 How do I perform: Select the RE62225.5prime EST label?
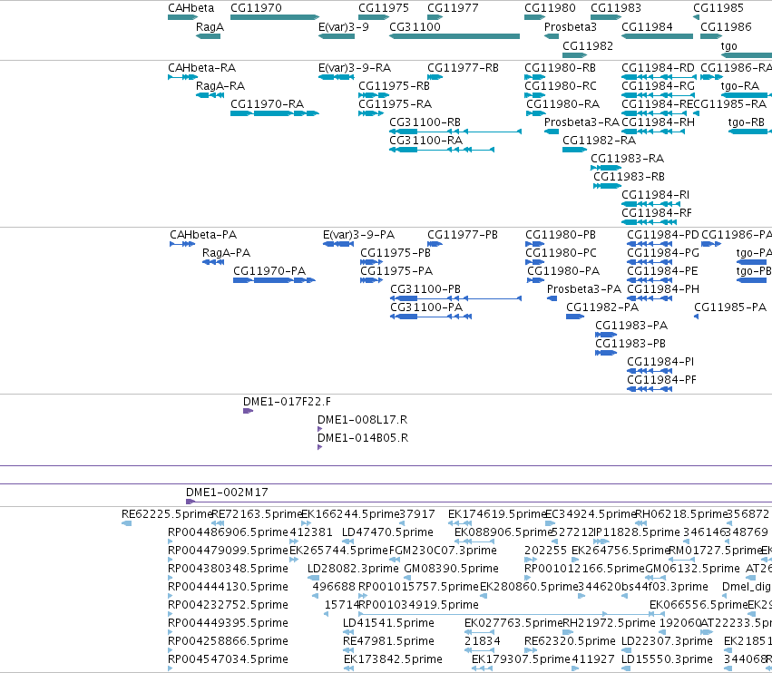point(167,514)
